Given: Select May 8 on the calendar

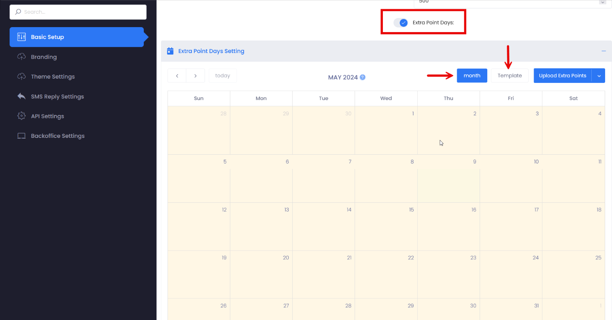Looking at the screenshot, I should [386, 178].
